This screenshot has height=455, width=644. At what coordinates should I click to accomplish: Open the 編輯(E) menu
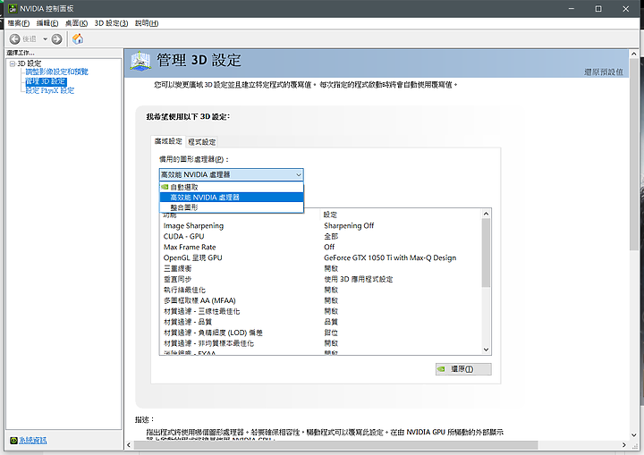tap(47, 23)
